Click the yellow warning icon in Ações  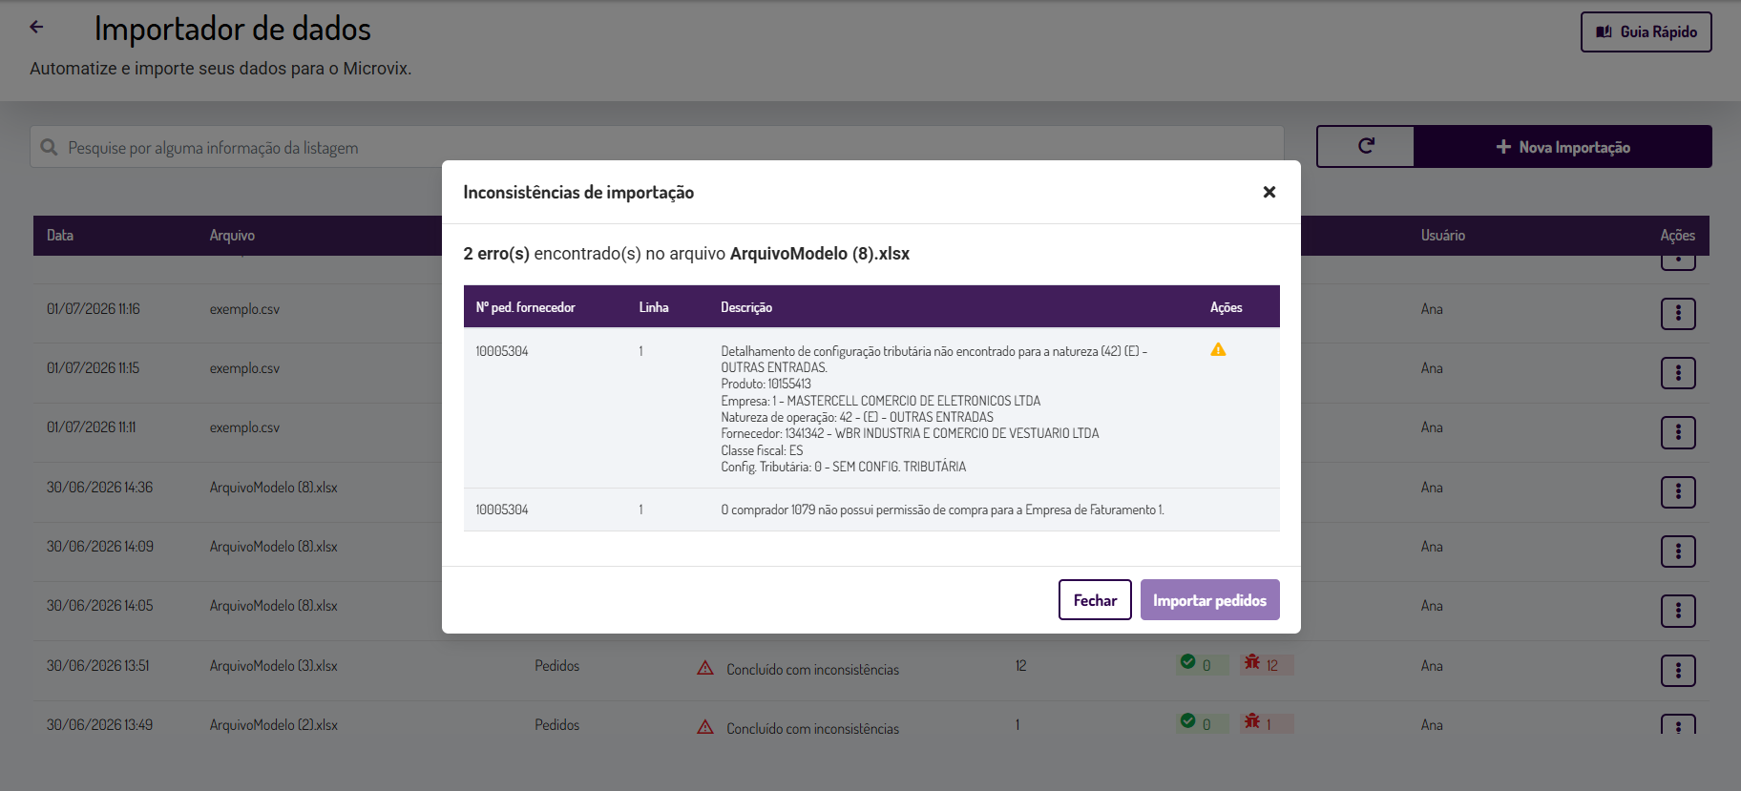click(x=1218, y=349)
